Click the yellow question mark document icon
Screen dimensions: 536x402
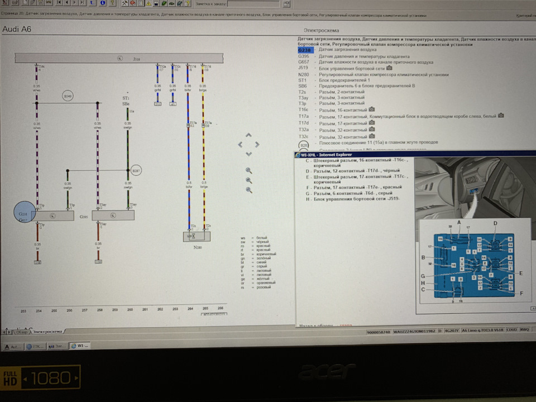point(188,3)
